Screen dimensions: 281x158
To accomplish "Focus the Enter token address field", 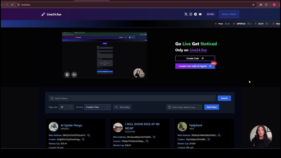I will 184,107.
